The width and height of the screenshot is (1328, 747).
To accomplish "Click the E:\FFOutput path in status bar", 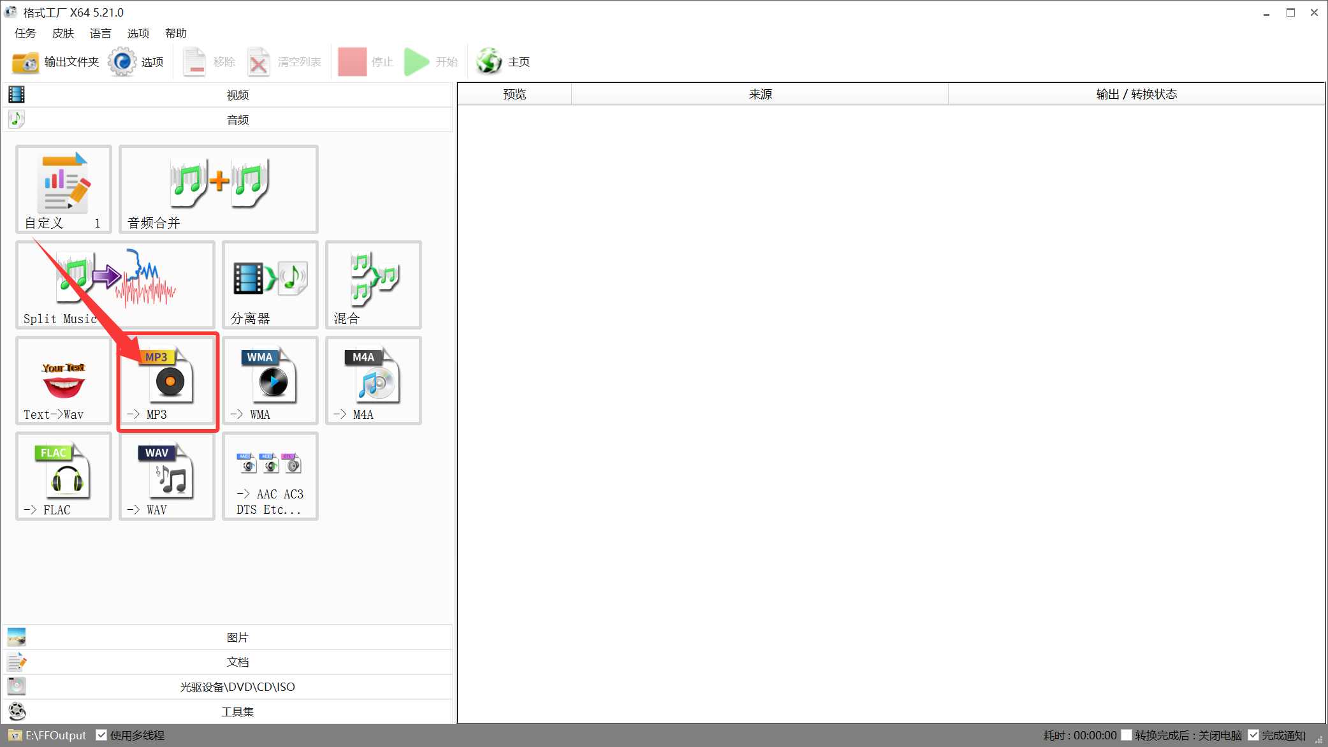I will (x=55, y=736).
